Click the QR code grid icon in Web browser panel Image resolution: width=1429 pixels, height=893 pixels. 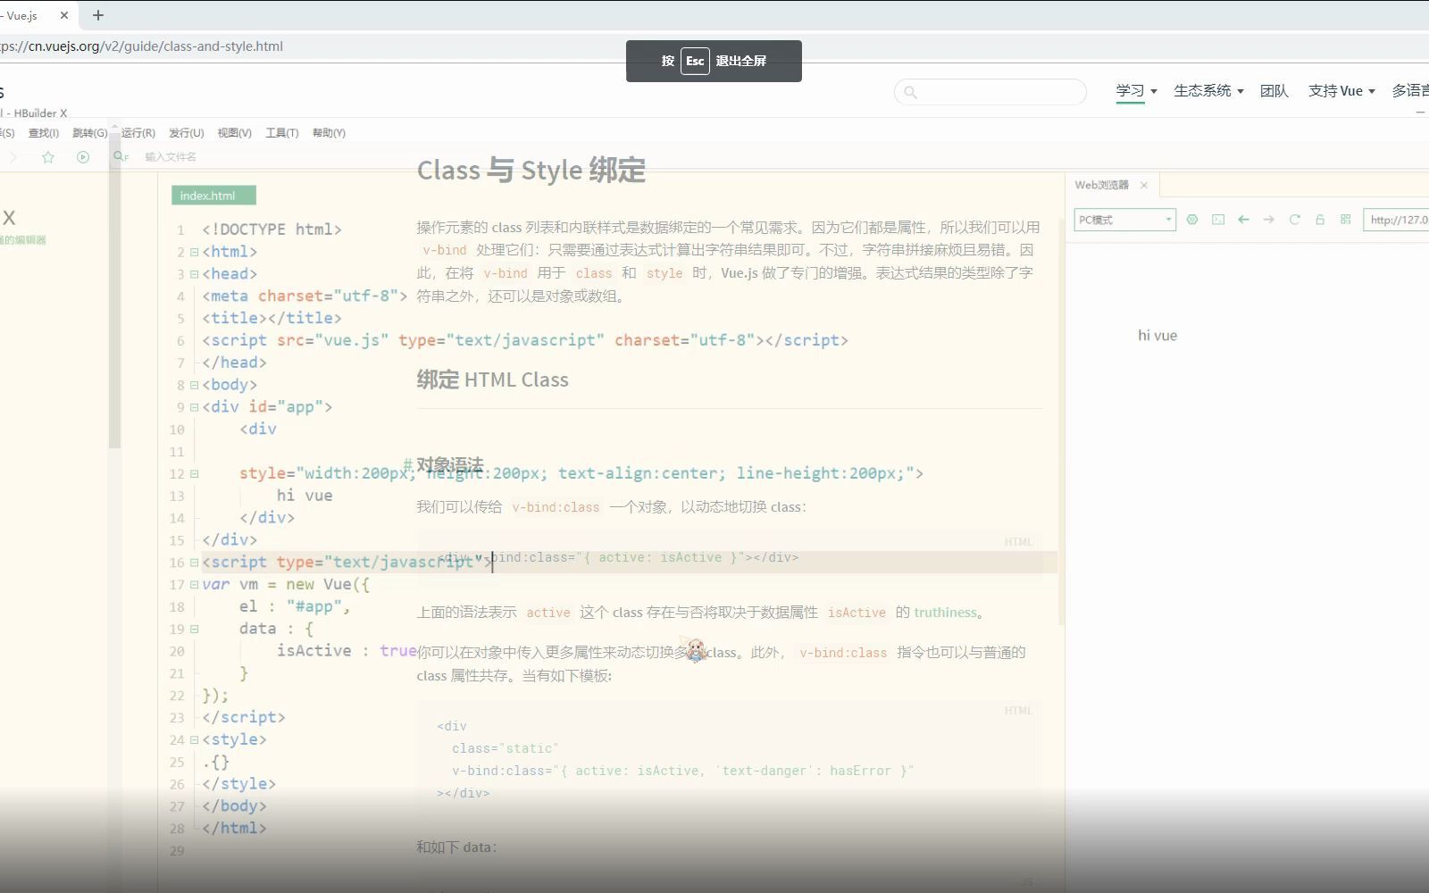[x=1345, y=220]
